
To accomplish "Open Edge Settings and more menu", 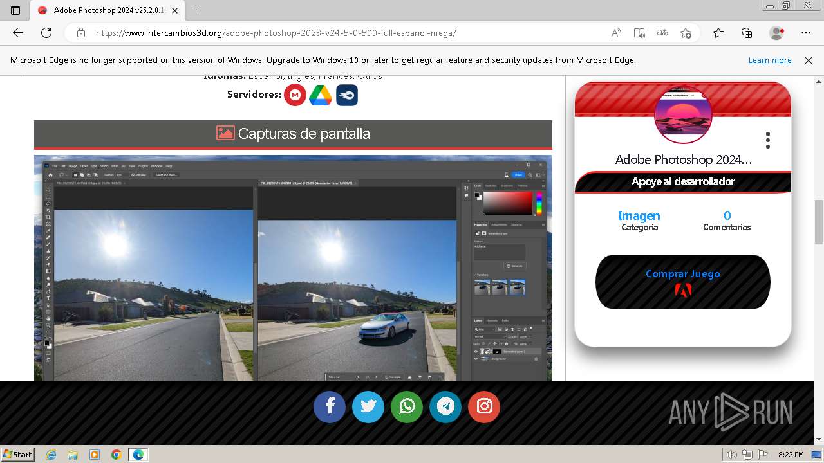I will [x=806, y=33].
